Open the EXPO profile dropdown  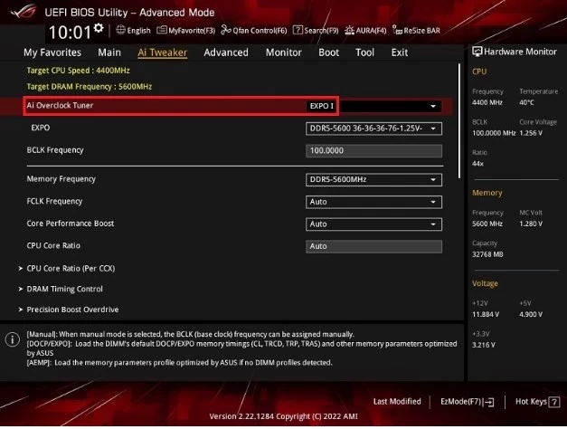[374, 129]
